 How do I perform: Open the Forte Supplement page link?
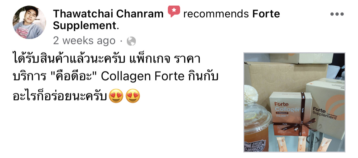166,20
